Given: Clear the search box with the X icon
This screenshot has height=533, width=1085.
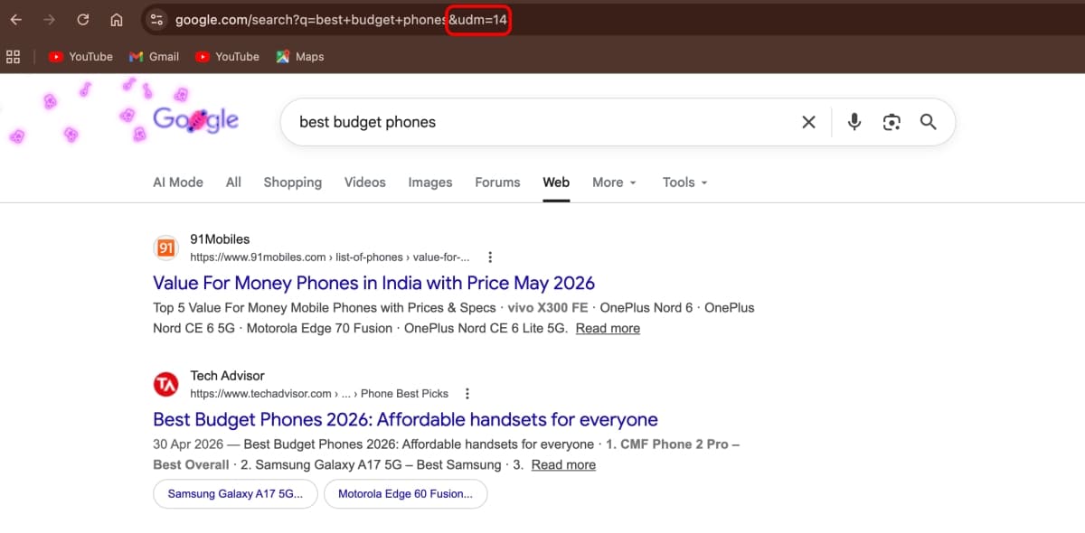Looking at the screenshot, I should [809, 122].
